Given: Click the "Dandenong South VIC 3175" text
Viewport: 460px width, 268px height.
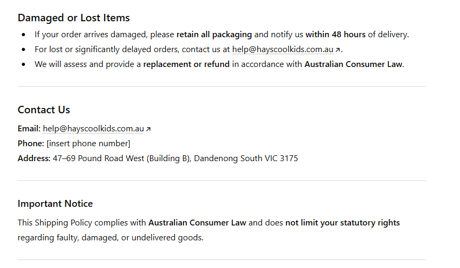Looking at the screenshot, I should [246, 158].
